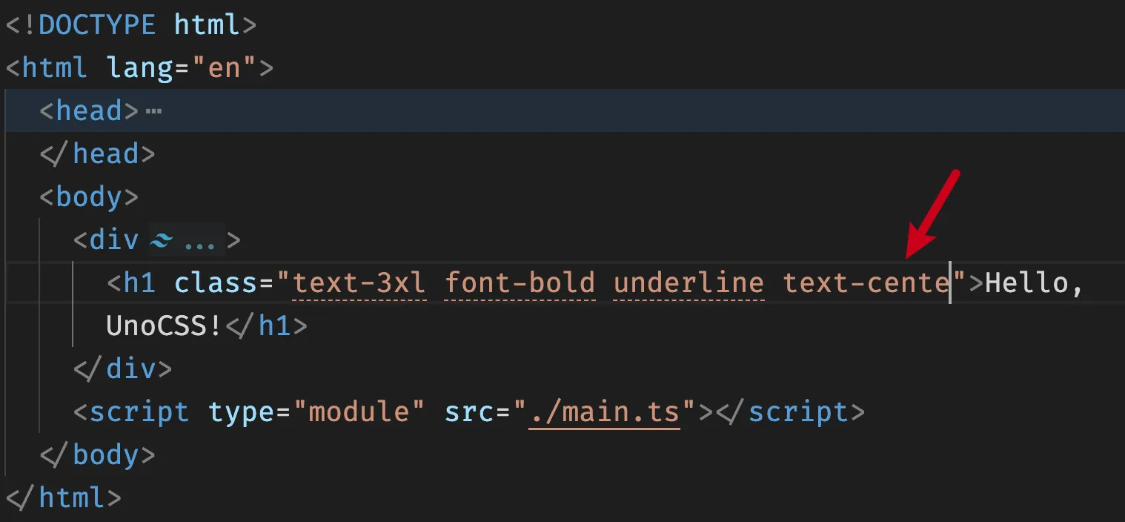Select the font-bold utility class

tap(520, 283)
